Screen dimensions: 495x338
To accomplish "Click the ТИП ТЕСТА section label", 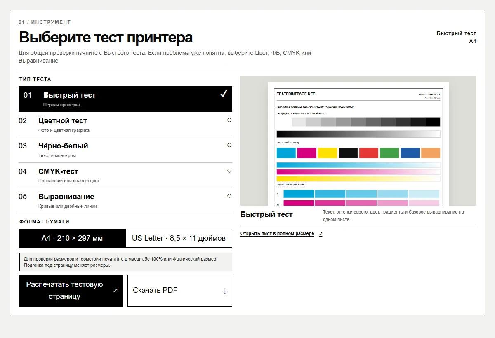I will pyautogui.click(x=35, y=80).
